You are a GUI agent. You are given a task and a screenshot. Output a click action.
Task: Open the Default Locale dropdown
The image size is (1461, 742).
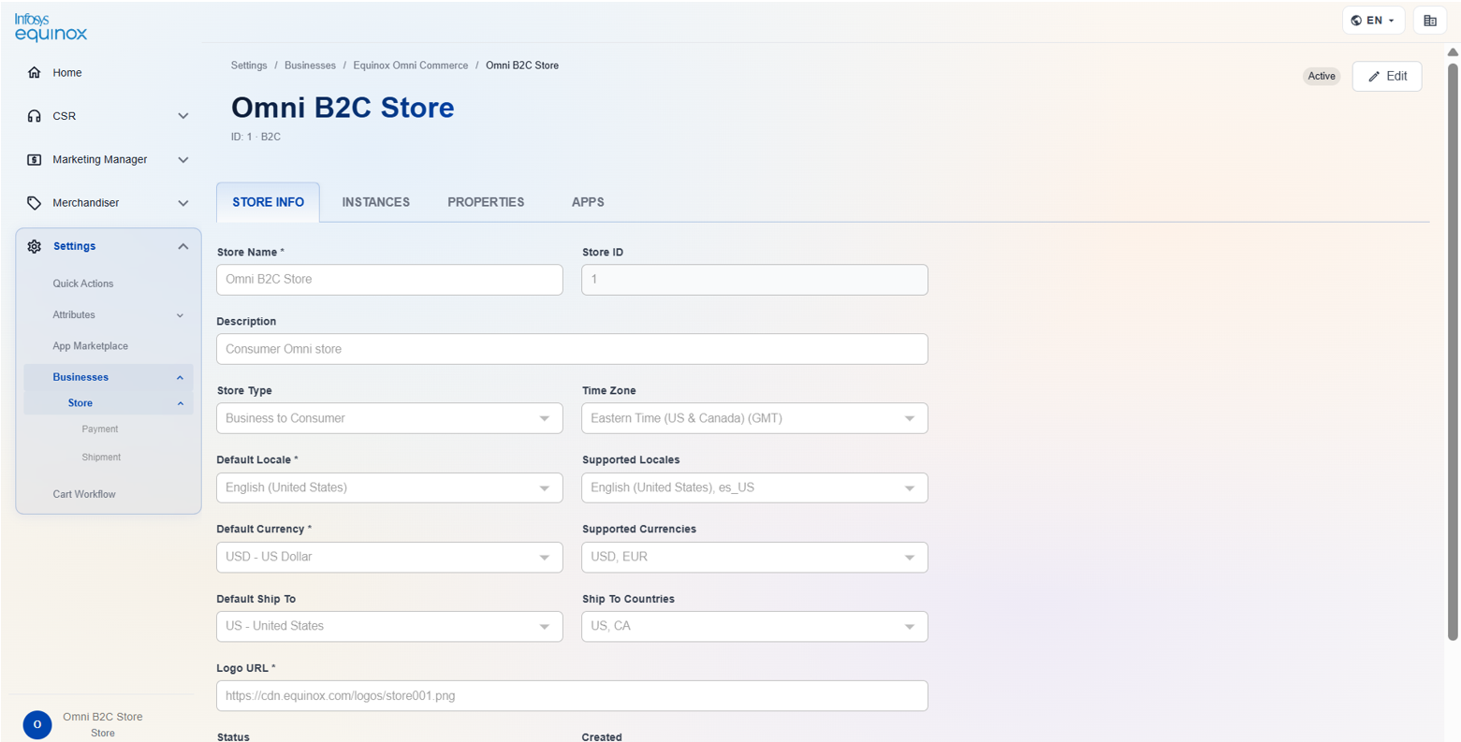(x=389, y=487)
